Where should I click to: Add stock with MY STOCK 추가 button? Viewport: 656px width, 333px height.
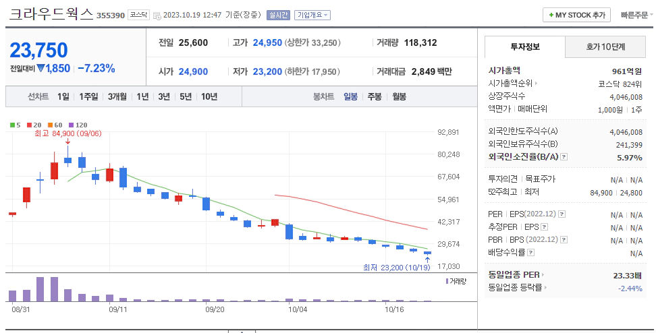[x=576, y=15]
